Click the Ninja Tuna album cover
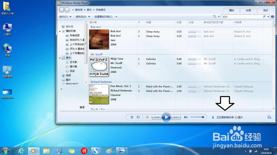 pos(99,67)
